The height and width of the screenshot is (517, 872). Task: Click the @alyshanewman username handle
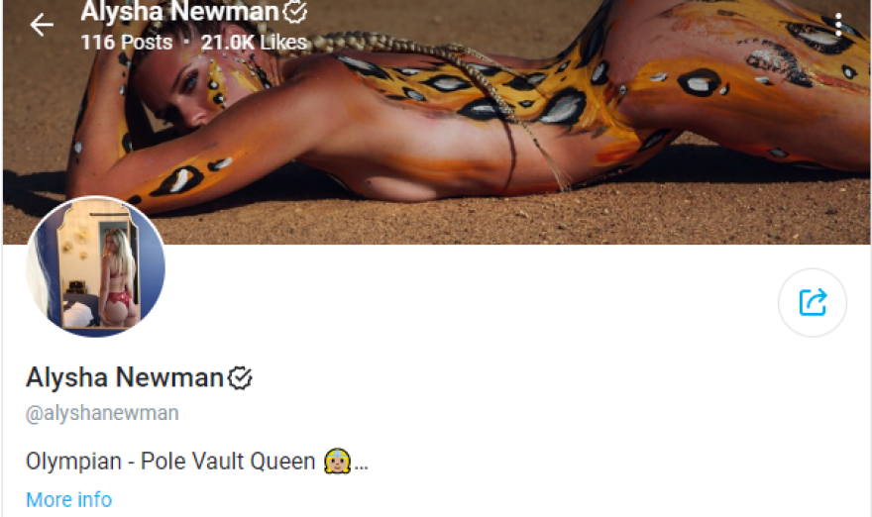[102, 413]
